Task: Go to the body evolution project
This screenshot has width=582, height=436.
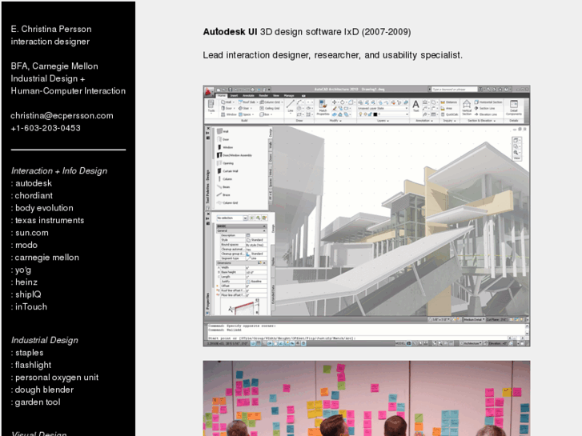Action: point(44,208)
